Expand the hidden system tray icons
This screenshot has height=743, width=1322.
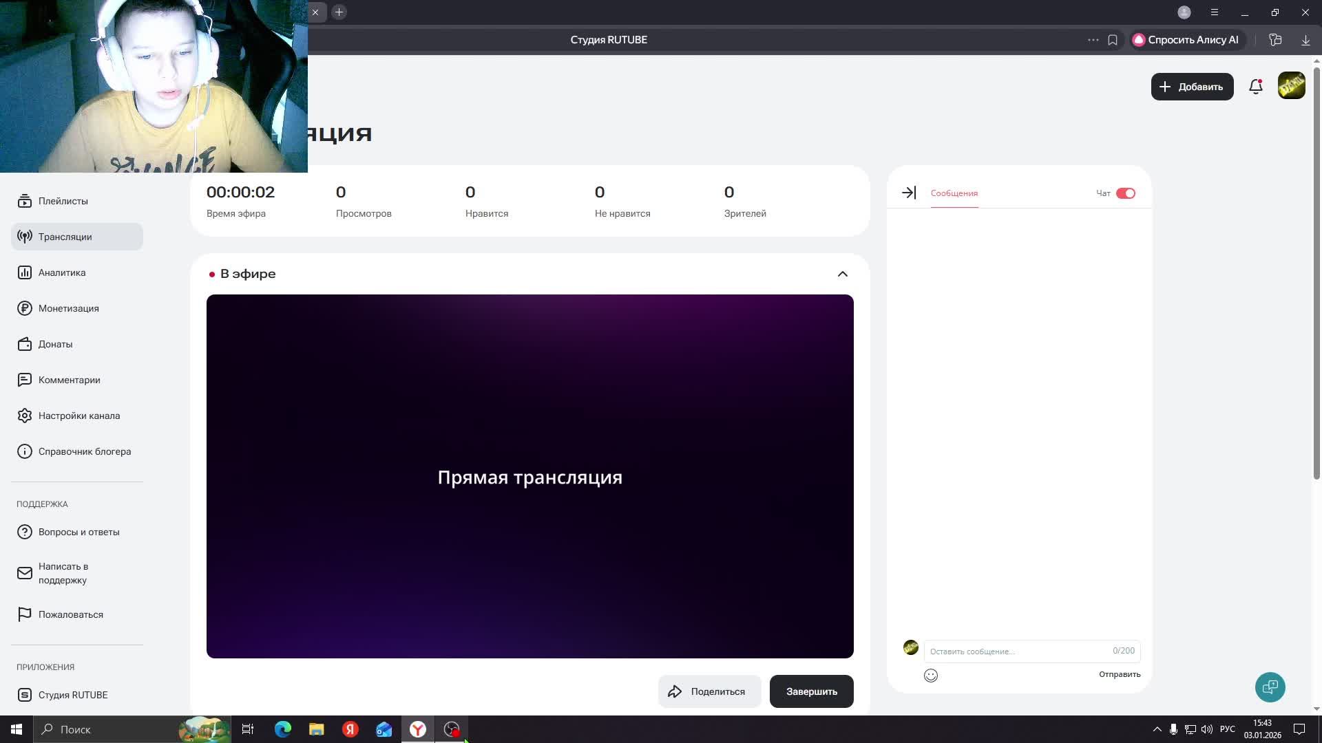[1157, 729]
